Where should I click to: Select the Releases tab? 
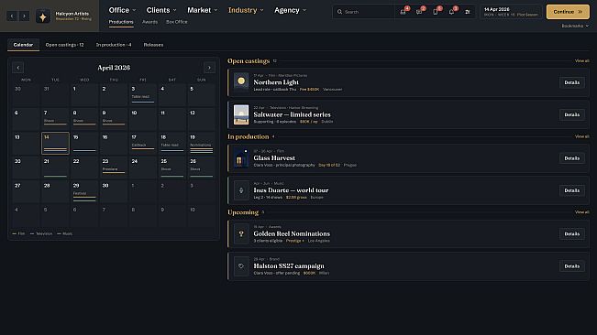coord(153,45)
